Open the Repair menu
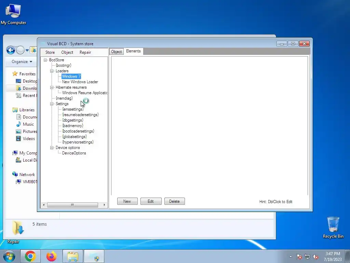The width and height of the screenshot is (350, 263). (x=85, y=52)
